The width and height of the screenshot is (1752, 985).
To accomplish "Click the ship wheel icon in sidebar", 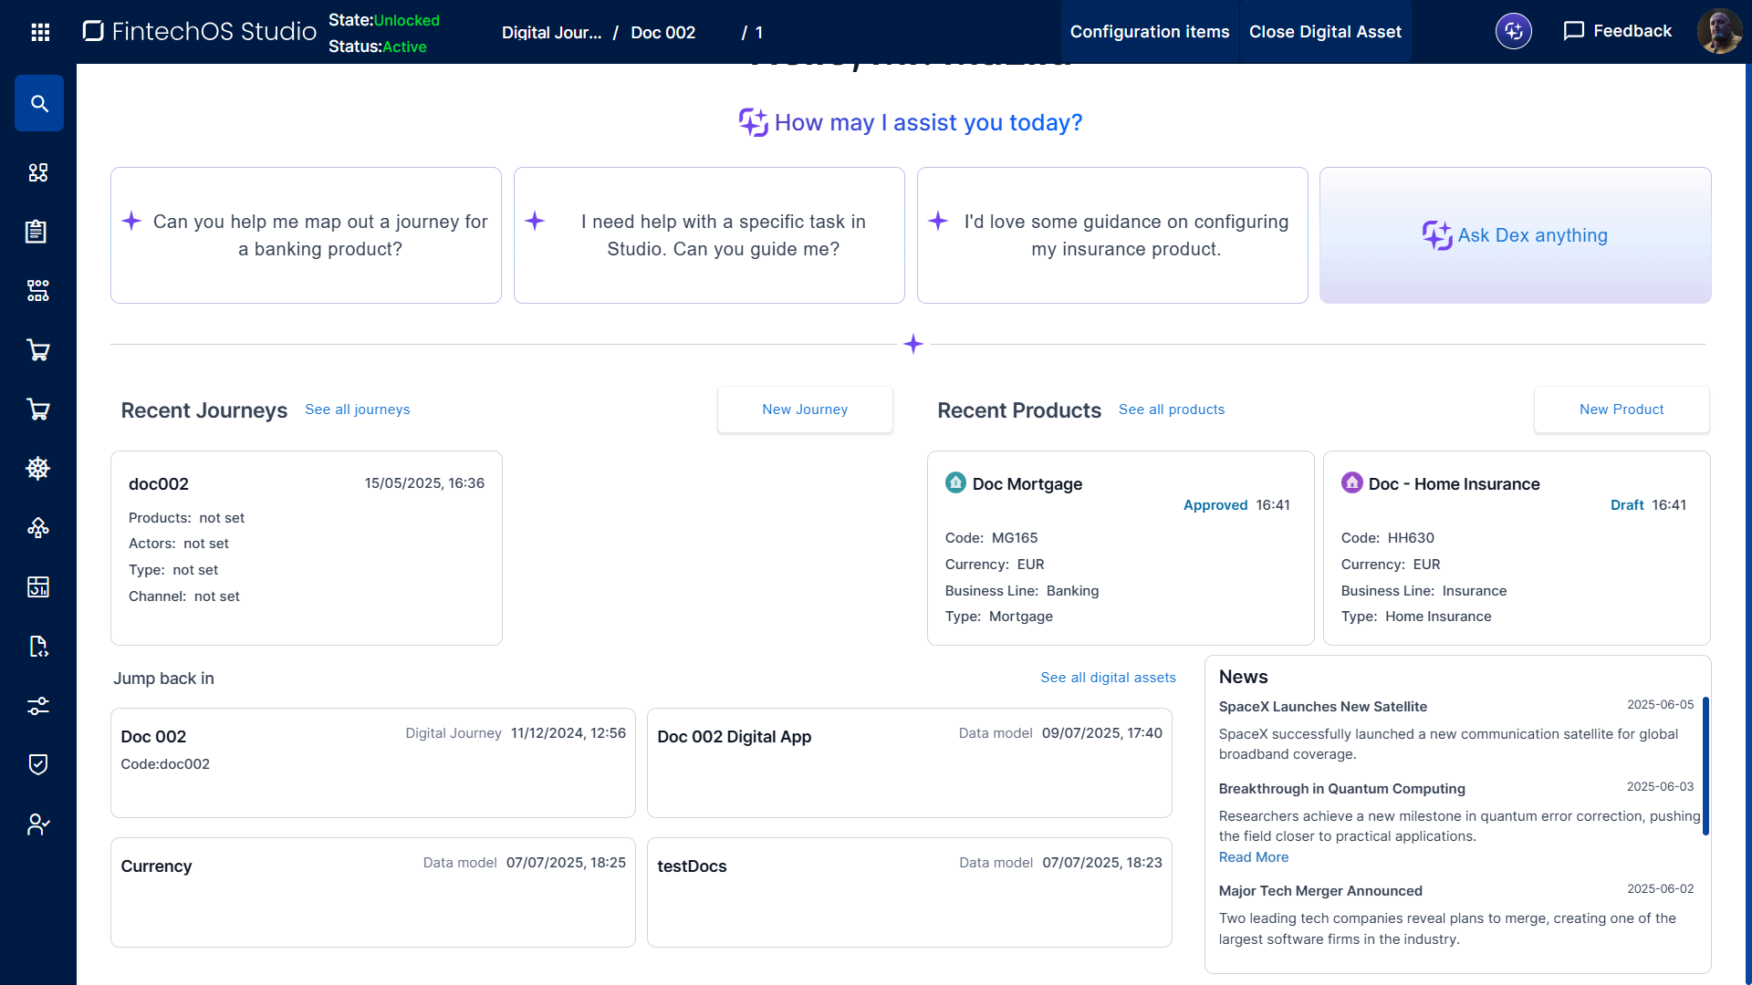I will point(37,468).
